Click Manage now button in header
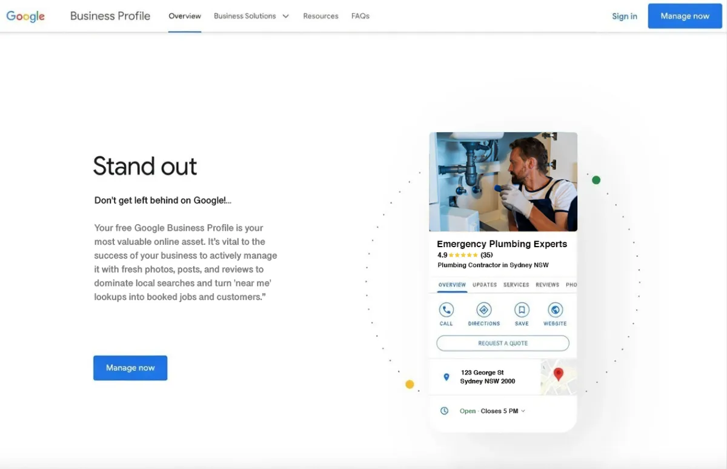 point(685,16)
